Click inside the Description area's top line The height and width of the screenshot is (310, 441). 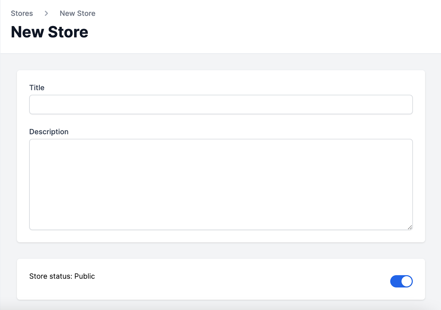221,145
